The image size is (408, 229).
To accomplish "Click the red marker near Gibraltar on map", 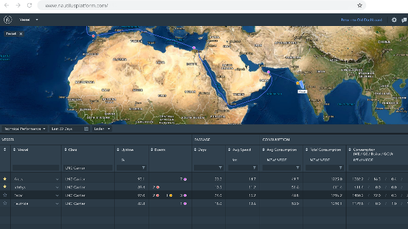I will point(93,36).
